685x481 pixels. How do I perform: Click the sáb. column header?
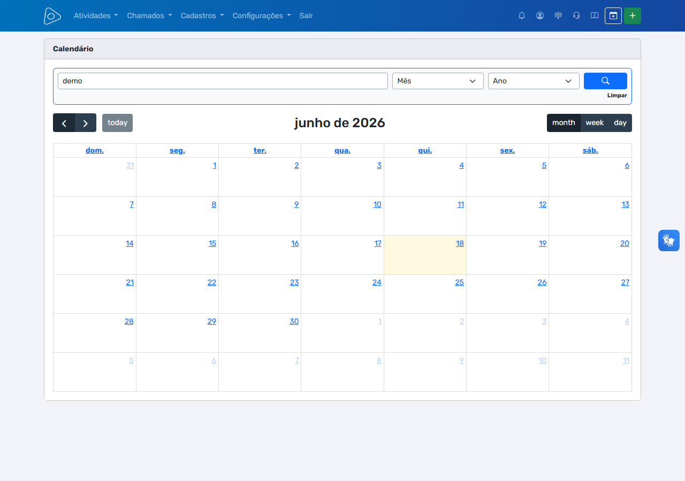[x=590, y=151]
